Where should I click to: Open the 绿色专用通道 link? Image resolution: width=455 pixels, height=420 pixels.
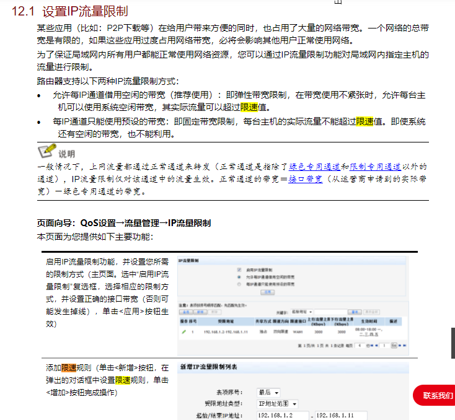pos(314,167)
